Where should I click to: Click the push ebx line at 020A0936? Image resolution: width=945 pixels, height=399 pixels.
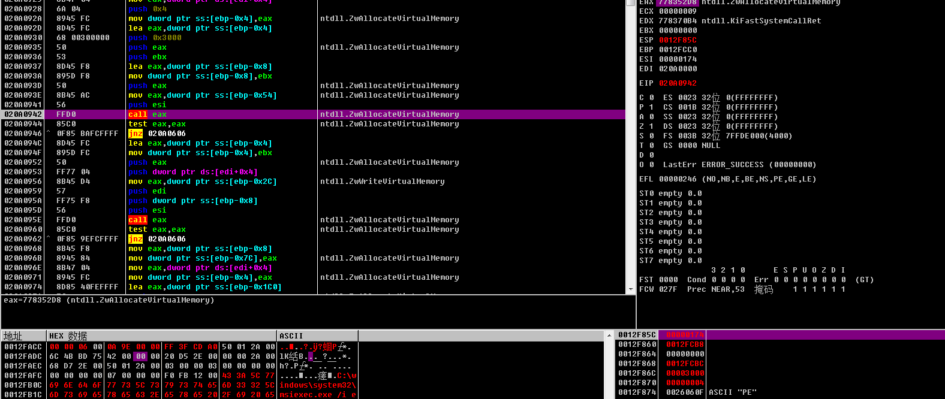coord(313,57)
